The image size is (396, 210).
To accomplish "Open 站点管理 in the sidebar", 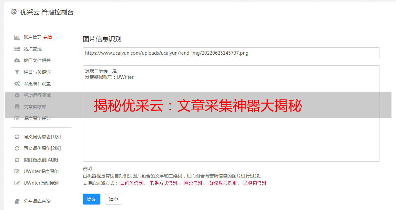I will pos(33,49).
